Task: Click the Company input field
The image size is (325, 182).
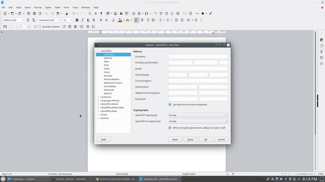Action: point(198,57)
